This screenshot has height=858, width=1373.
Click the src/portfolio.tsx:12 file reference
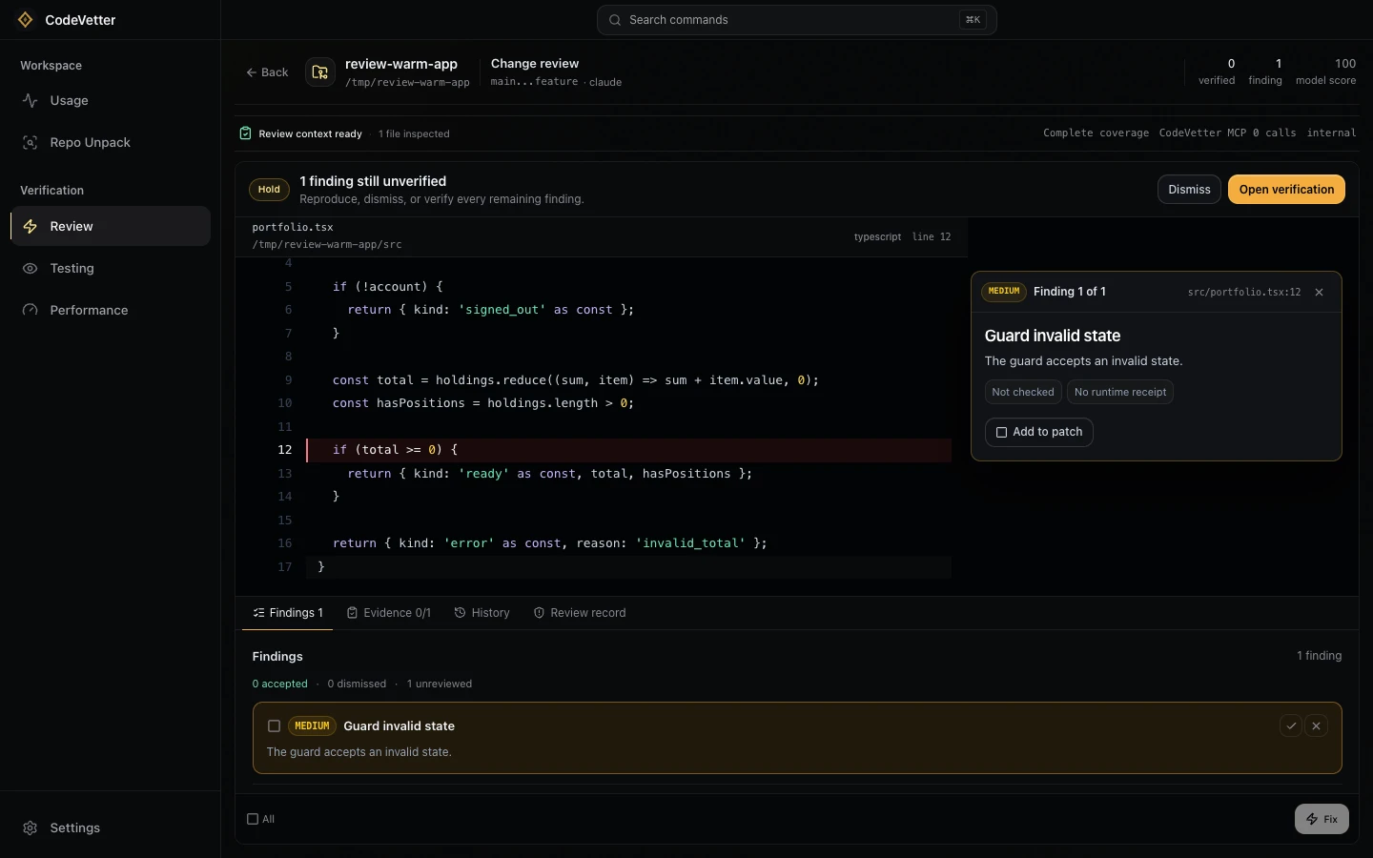pos(1243,292)
